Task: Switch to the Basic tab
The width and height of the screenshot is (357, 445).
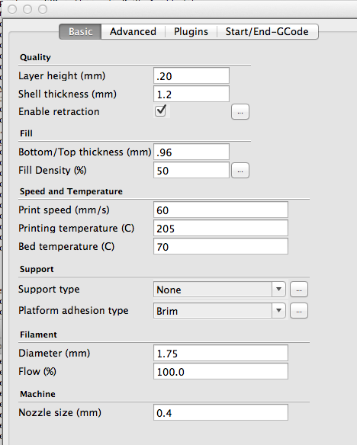Action: 80,31
